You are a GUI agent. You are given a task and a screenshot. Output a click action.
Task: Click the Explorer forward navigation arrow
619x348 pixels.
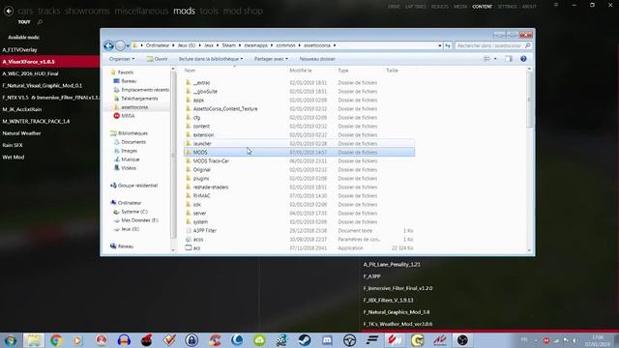click(x=120, y=45)
